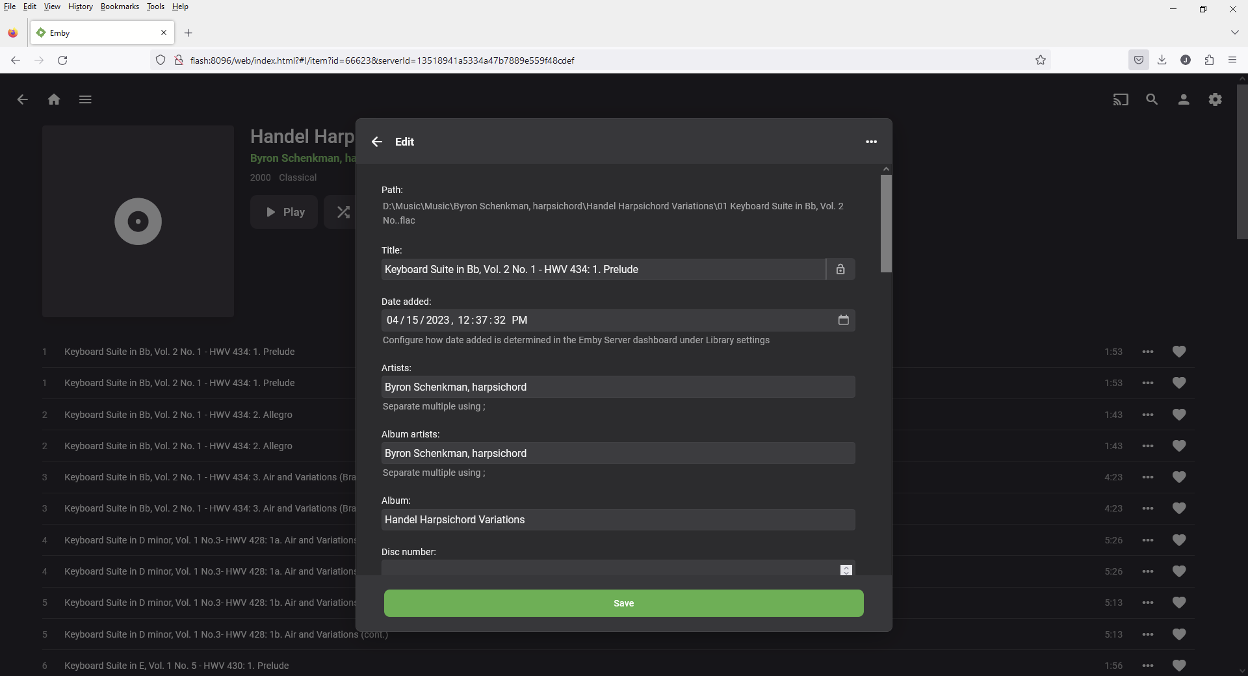Click the Disc number spinner arrows
1248x676 pixels.
846,570
